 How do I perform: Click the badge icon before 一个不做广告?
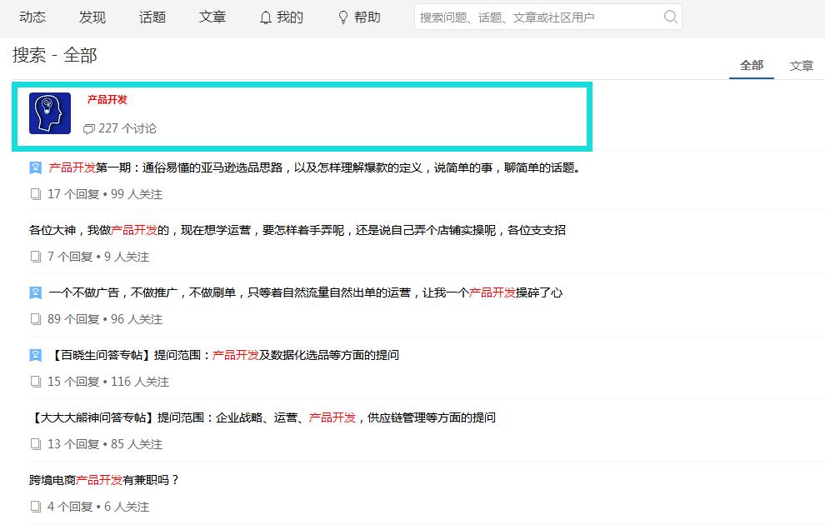35,292
